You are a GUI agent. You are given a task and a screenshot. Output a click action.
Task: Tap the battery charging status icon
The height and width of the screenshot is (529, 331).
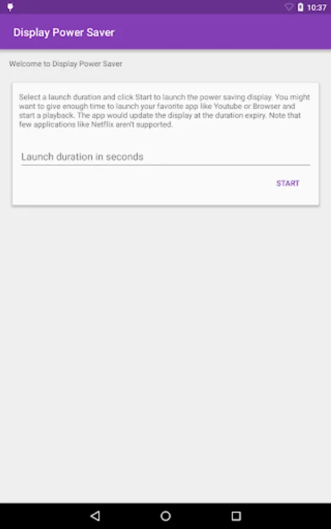tap(300, 7)
